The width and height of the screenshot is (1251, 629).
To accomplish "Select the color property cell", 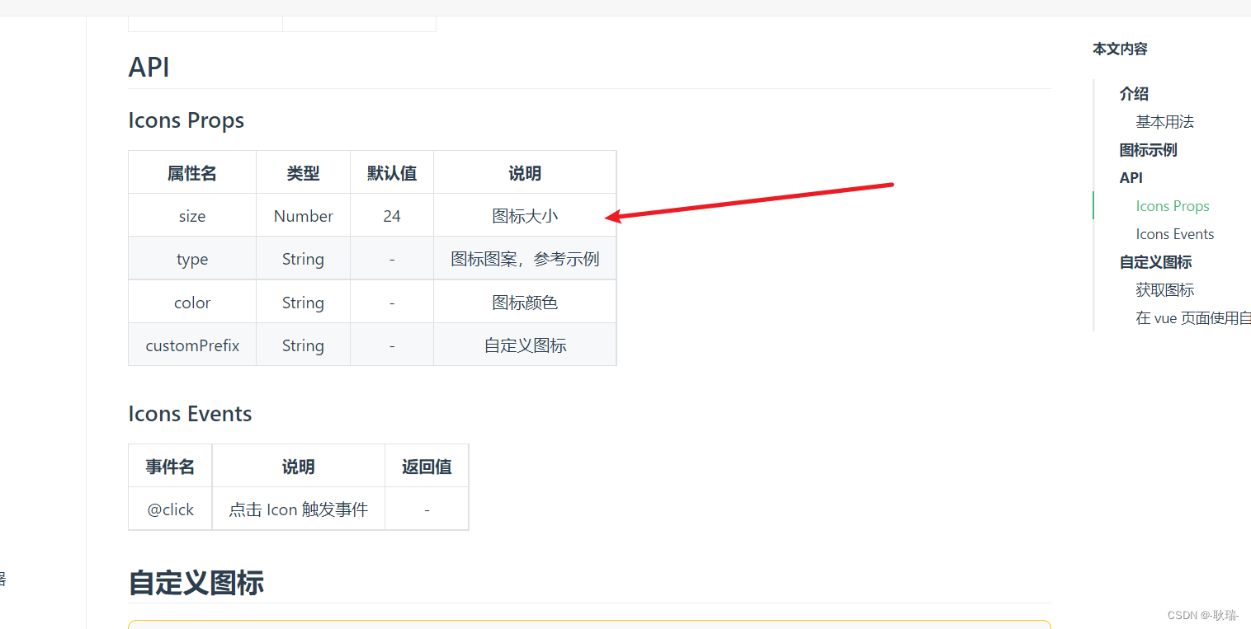I will 192,303.
